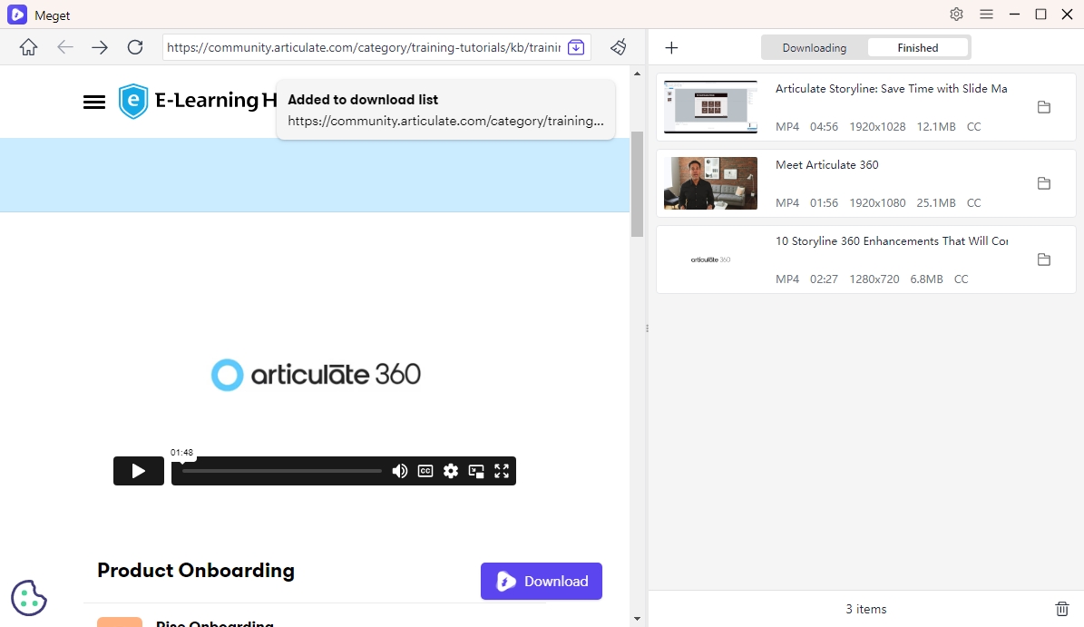Open the Articulate Storyline Slide Ma thumbnail
This screenshot has width=1084, height=627.
(x=710, y=107)
